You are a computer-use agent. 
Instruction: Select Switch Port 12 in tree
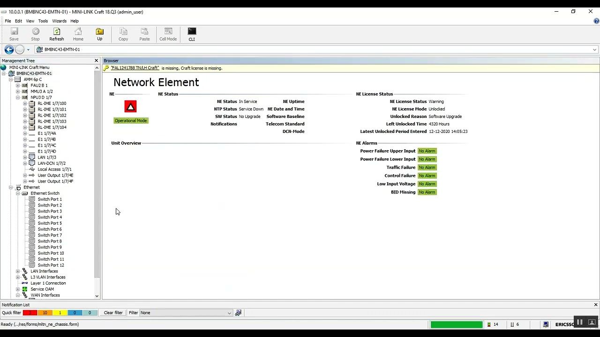point(51,265)
